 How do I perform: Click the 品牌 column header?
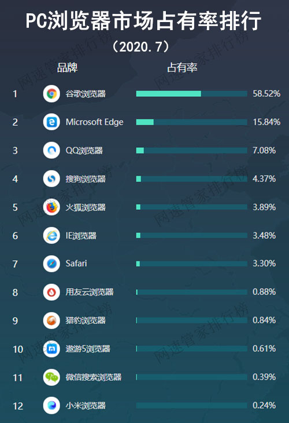68,68
